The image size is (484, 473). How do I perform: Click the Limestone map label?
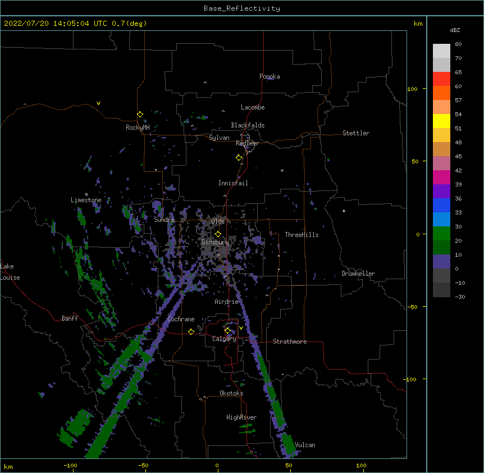[86, 200]
